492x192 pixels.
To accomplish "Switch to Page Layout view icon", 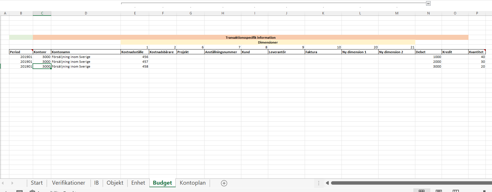I will 439,191.
